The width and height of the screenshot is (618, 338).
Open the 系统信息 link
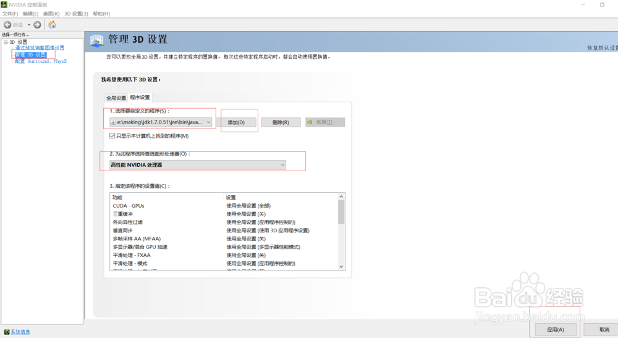20,332
